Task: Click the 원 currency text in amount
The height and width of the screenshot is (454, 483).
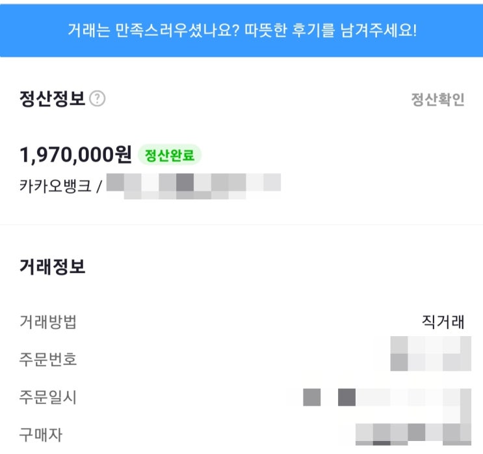Action: (x=122, y=155)
